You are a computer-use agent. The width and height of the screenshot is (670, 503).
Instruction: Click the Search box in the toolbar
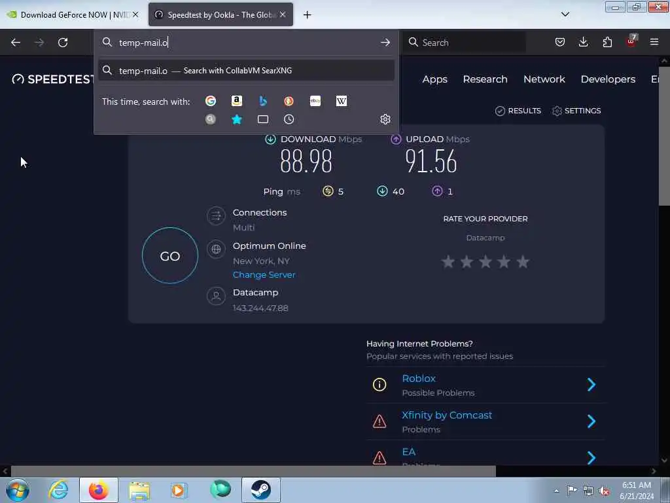(x=465, y=43)
